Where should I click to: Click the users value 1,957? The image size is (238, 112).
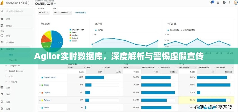point(81,77)
